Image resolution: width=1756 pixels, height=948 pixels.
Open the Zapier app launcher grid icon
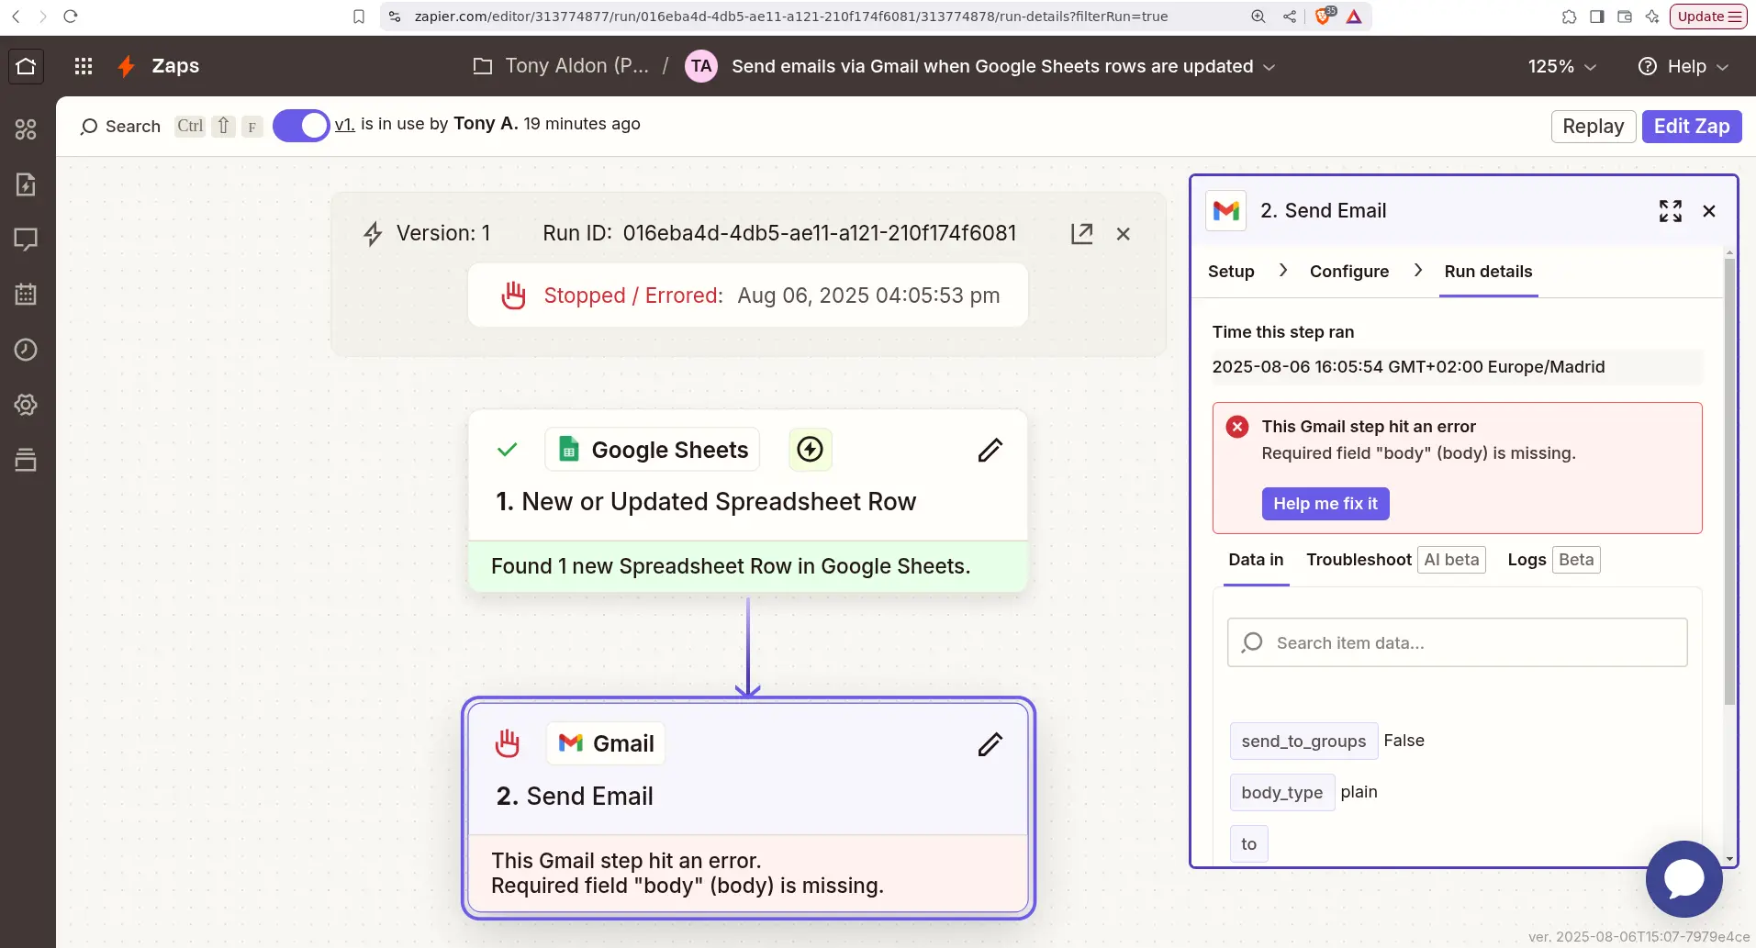pyautogui.click(x=84, y=65)
